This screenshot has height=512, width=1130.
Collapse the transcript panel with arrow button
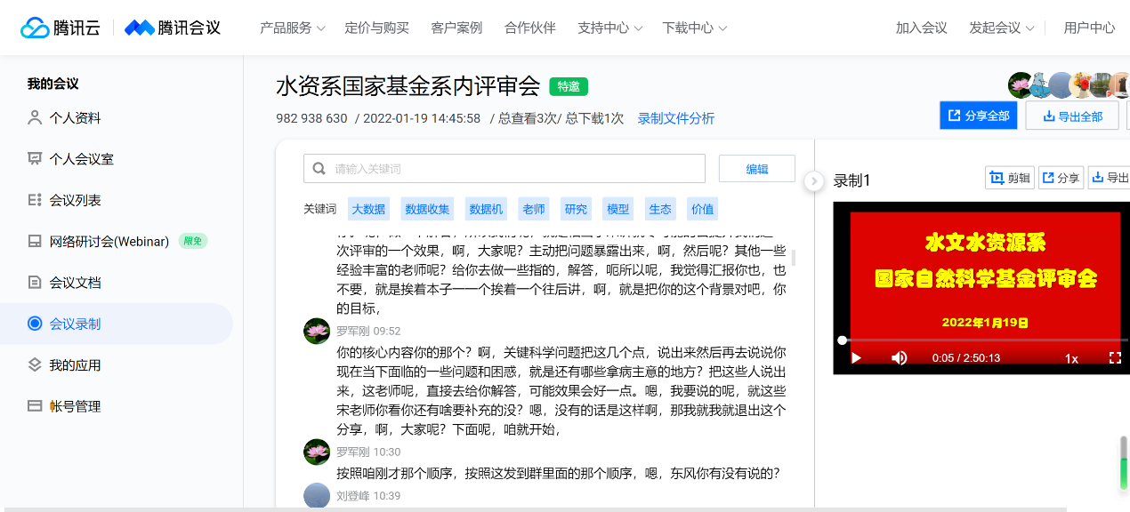(813, 181)
